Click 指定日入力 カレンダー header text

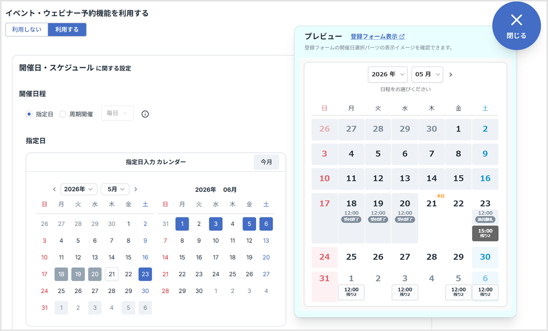156,162
